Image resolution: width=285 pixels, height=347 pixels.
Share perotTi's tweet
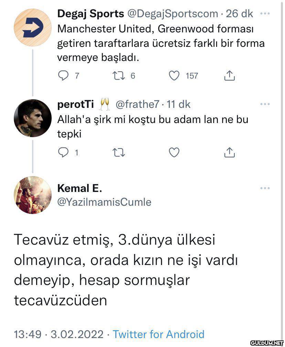[x=229, y=152]
